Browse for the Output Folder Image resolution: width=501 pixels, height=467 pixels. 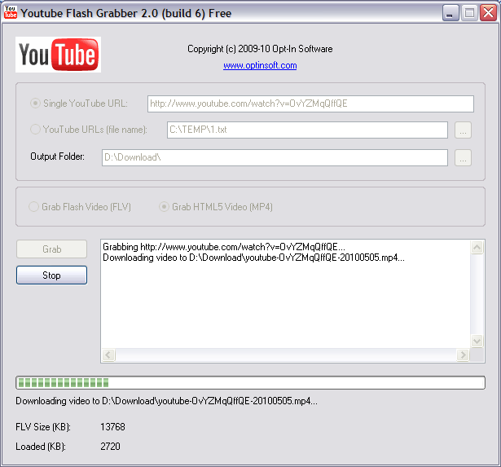pos(463,158)
